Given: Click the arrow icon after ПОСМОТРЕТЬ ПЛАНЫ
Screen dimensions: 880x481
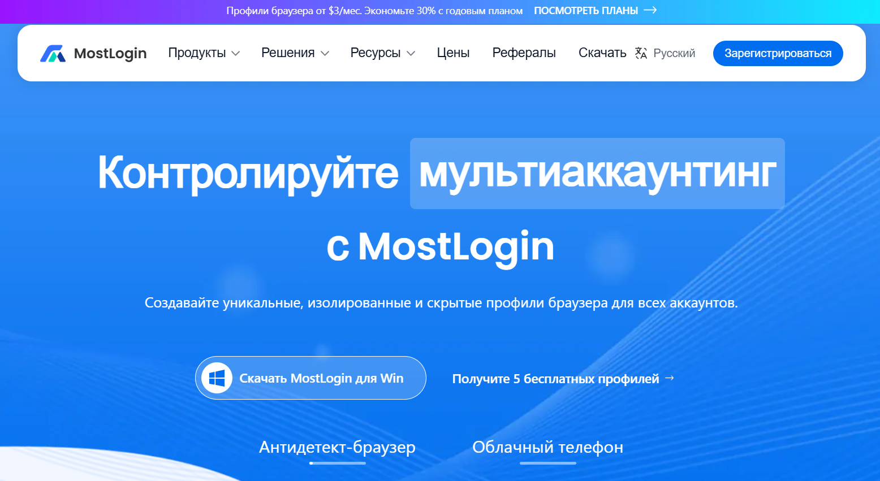Looking at the screenshot, I should 650,10.
